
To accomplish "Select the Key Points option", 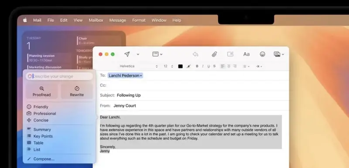I will click(43, 136).
